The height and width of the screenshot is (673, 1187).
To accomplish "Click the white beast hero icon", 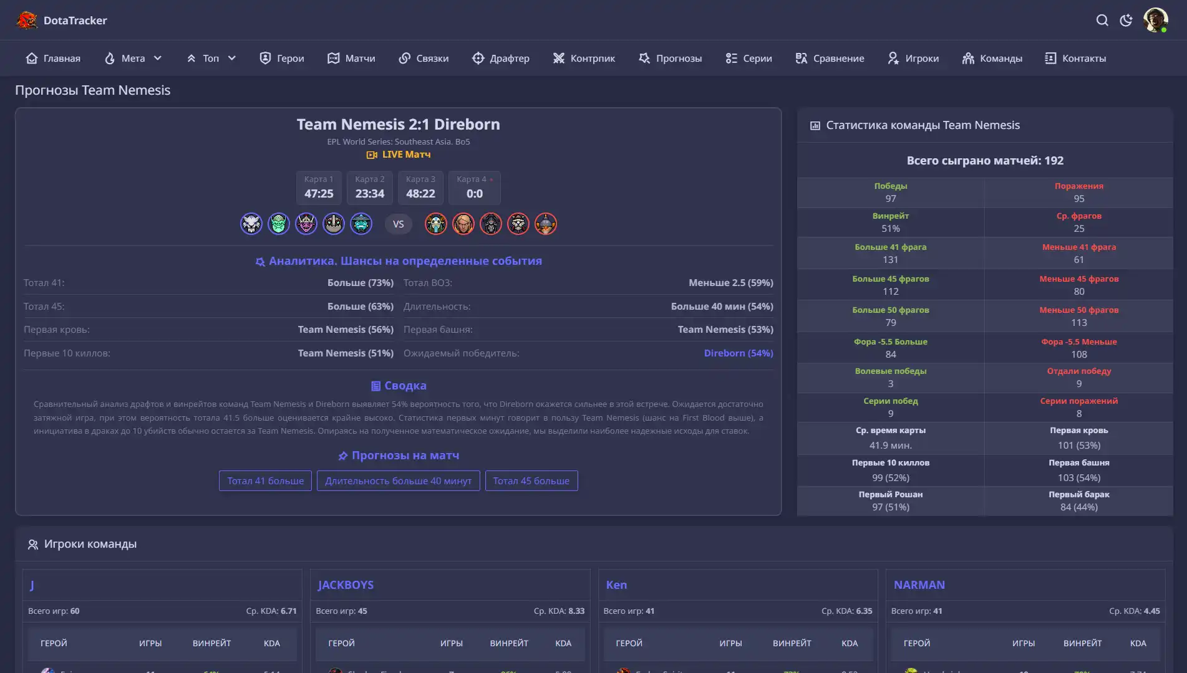I will pos(251,224).
